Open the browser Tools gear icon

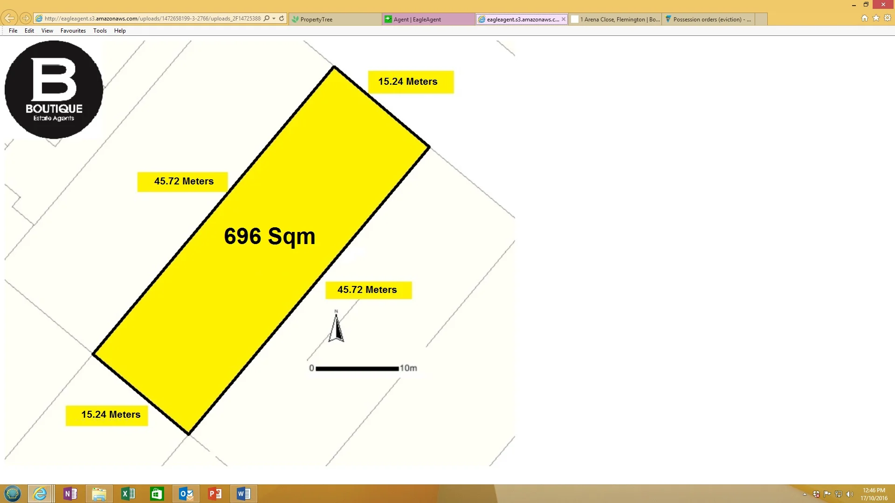(x=888, y=18)
